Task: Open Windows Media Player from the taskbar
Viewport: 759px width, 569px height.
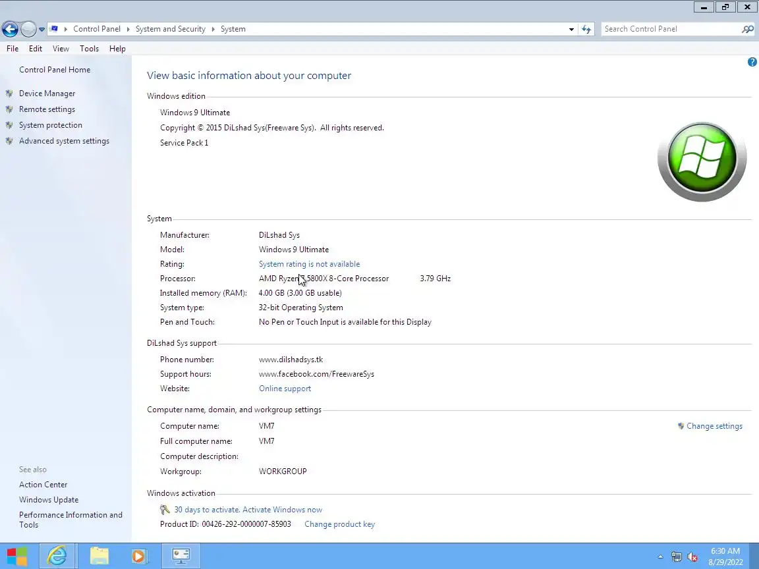Action: point(140,556)
